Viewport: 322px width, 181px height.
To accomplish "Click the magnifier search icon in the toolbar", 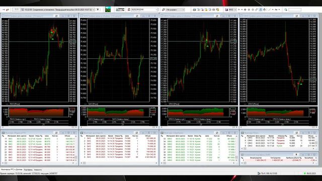I will tap(286, 10).
